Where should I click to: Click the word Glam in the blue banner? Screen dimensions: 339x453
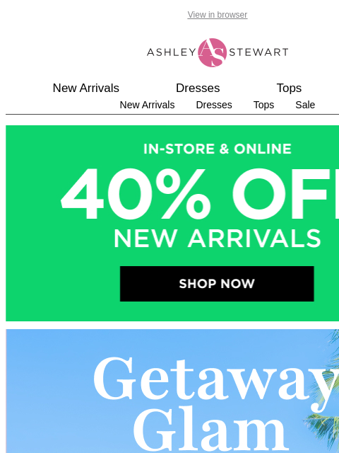(210, 432)
